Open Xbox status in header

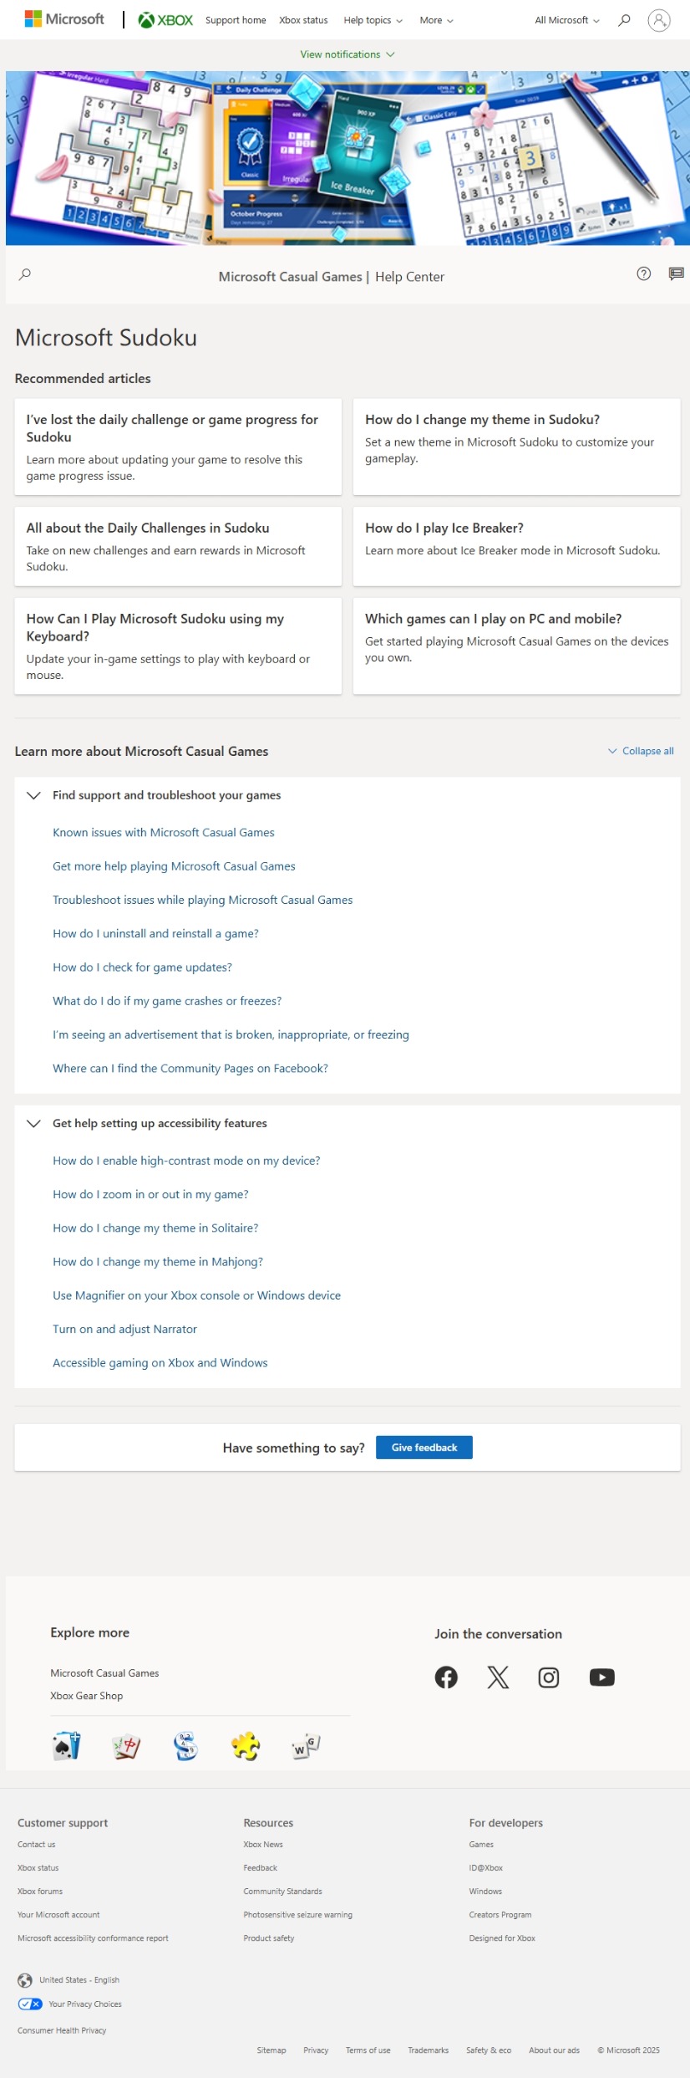point(303,20)
